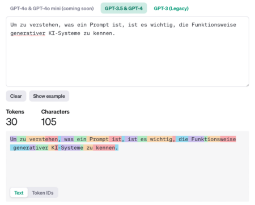Select the Text view toggle
255x205 pixels.
pos(19,193)
